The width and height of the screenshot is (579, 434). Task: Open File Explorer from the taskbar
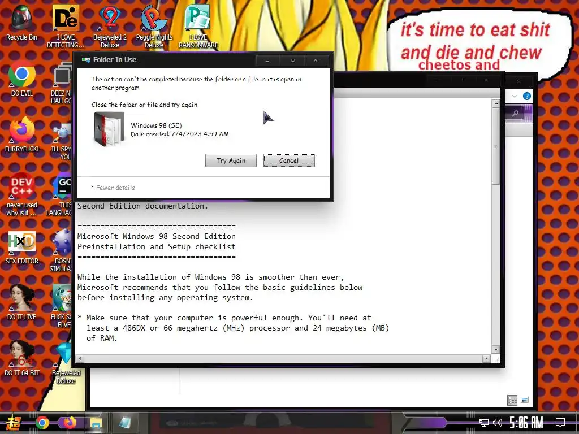coord(96,423)
